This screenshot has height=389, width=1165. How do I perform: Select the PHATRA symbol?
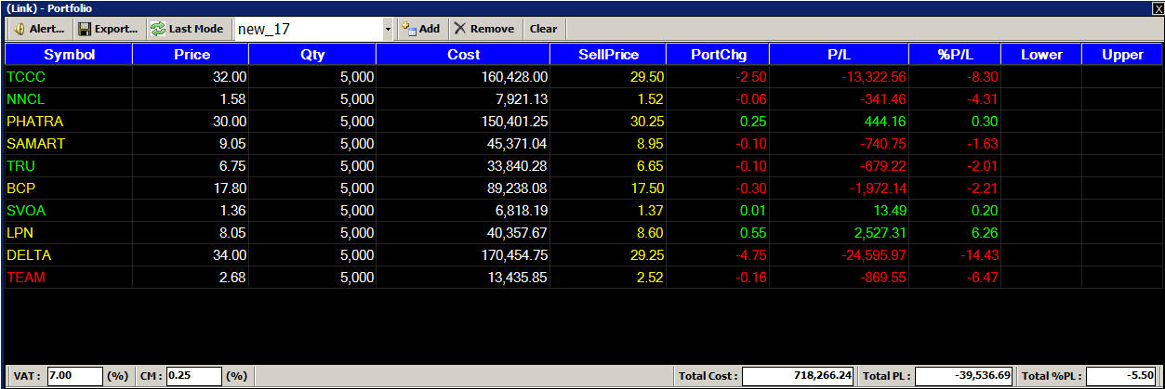tap(34, 122)
